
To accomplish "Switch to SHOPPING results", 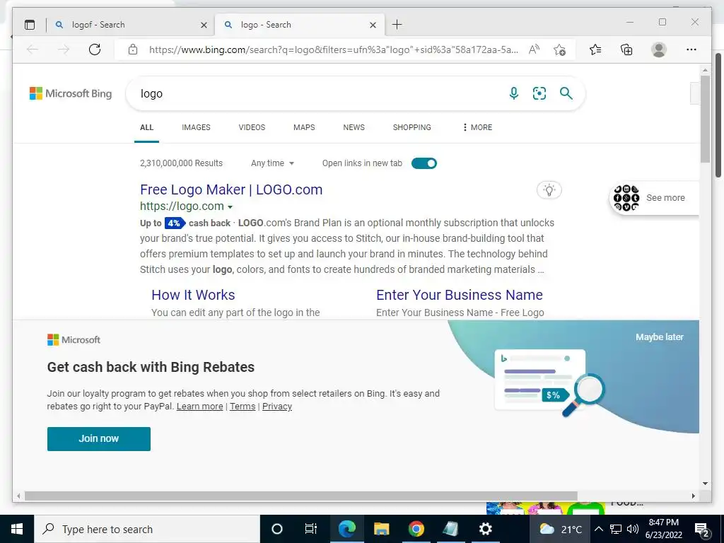I will (412, 127).
